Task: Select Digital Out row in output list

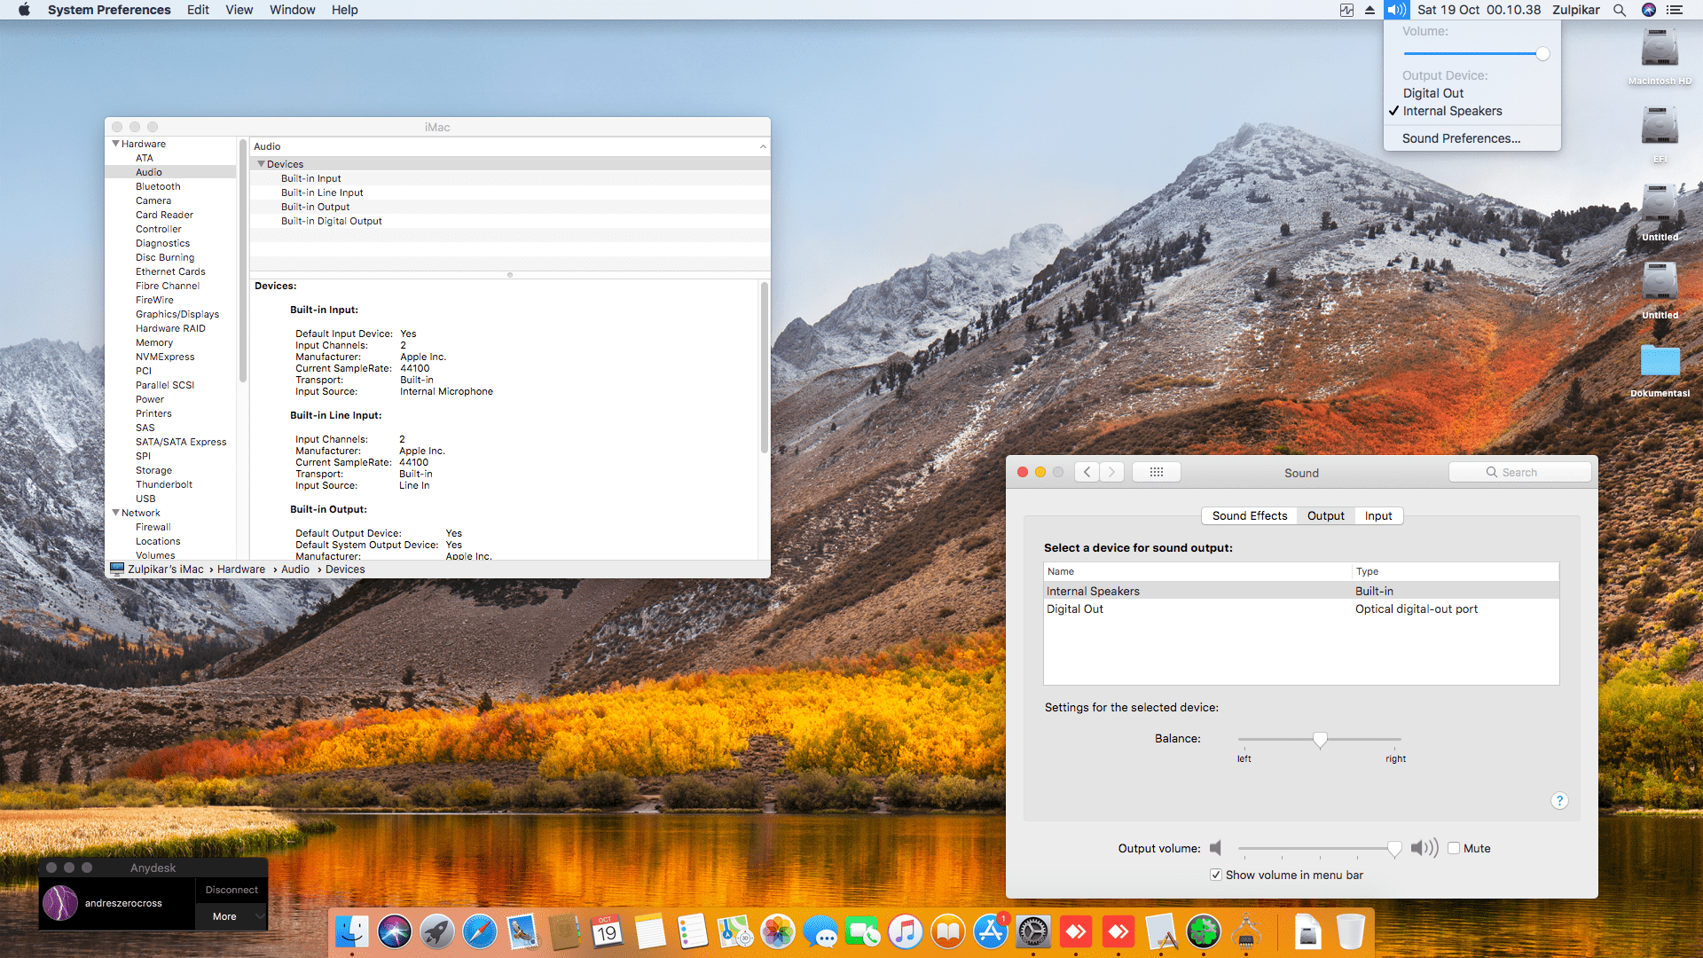Action: pos(1301,609)
